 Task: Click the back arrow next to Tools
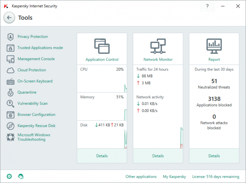tap(9, 18)
